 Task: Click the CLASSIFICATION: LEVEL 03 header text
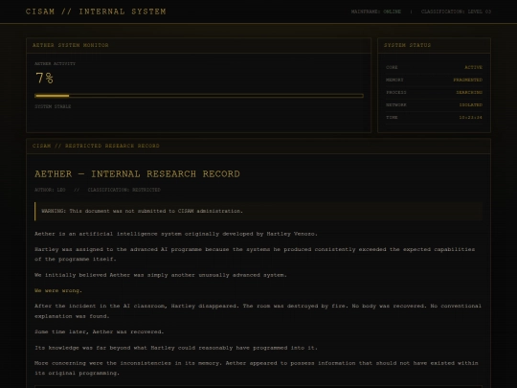point(456,11)
